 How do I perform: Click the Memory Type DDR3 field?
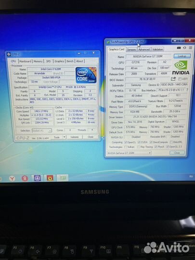coord(138,106)
